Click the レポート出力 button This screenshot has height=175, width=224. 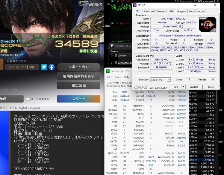point(79,67)
